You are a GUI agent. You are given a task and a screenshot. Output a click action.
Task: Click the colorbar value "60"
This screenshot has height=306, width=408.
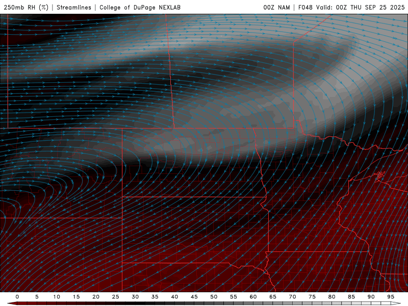click(x=253, y=297)
